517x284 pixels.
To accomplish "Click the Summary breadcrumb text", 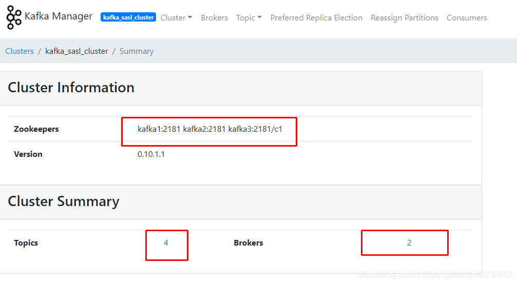I will pyautogui.click(x=137, y=51).
